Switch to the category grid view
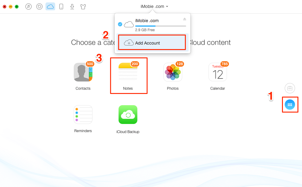The width and height of the screenshot is (302, 187). point(290,105)
